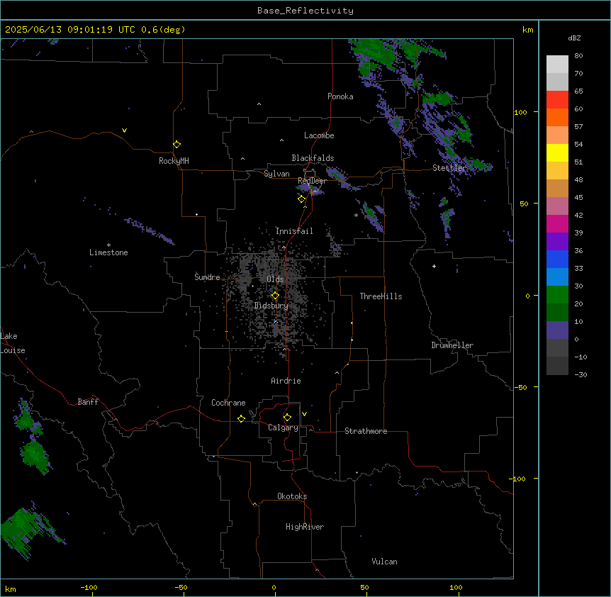Click the dBZ legend heading
This screenshot has height=597, width=611.
574,38
